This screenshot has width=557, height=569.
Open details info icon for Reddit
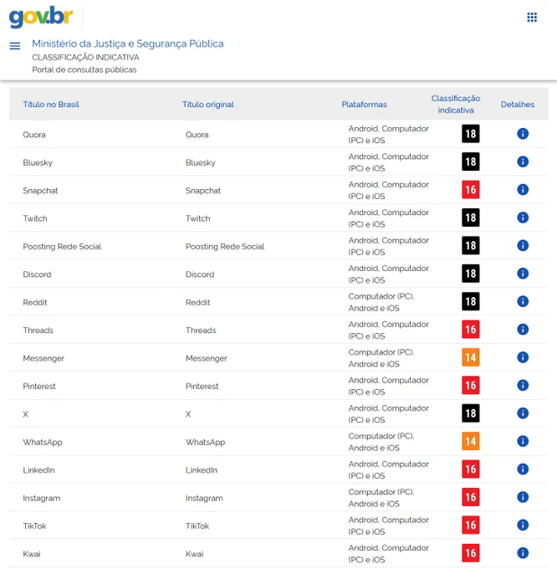523,301
